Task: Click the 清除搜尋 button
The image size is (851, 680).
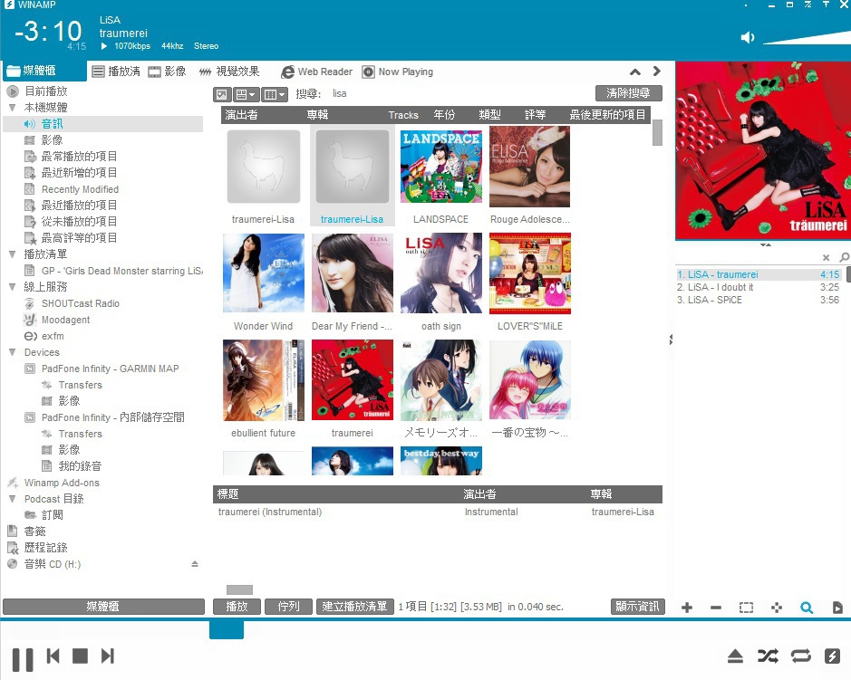Action: pos(628,92)
